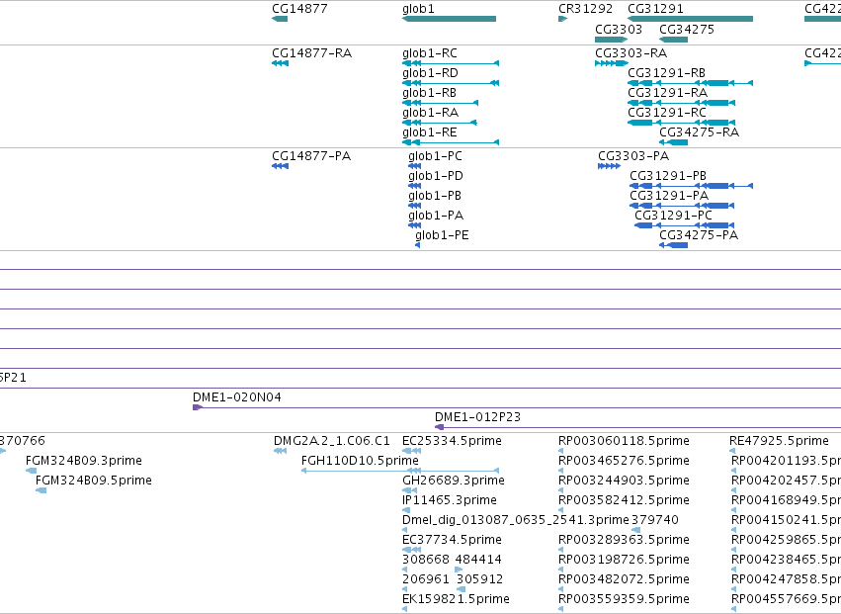
Task: Select the CG31291 gene span
Action: pos(690,19)
